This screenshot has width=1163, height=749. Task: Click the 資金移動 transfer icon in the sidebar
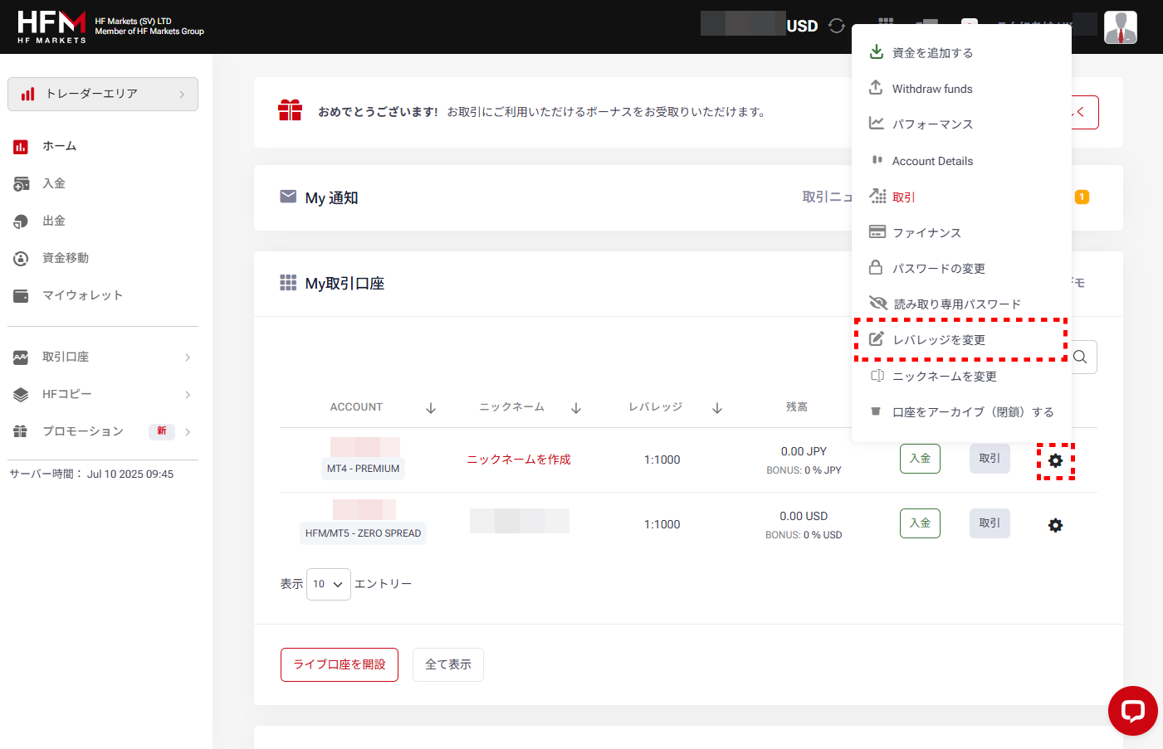pos(21,259)
